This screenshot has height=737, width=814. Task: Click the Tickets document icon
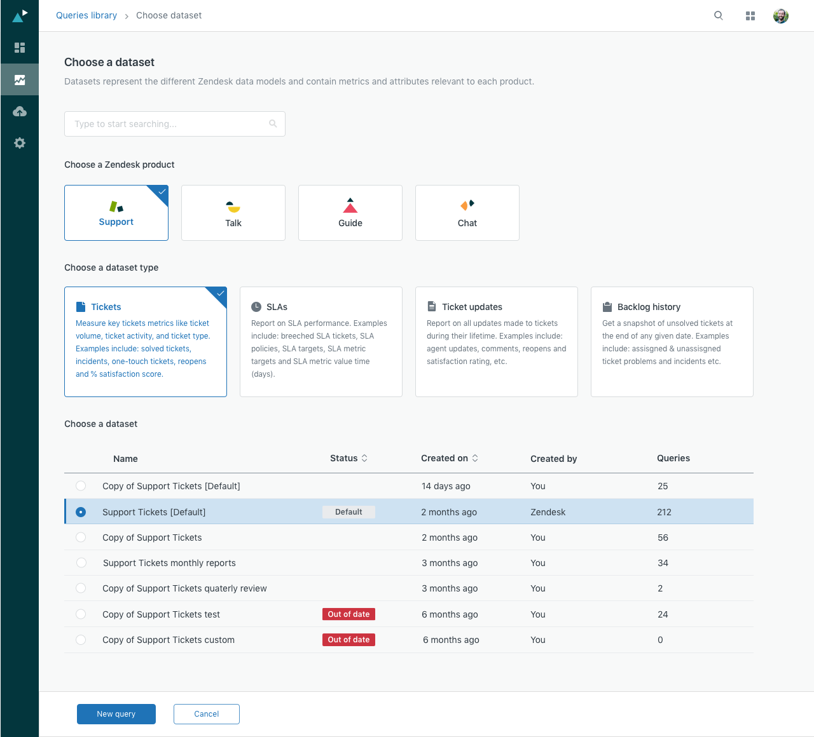[81, 307]
